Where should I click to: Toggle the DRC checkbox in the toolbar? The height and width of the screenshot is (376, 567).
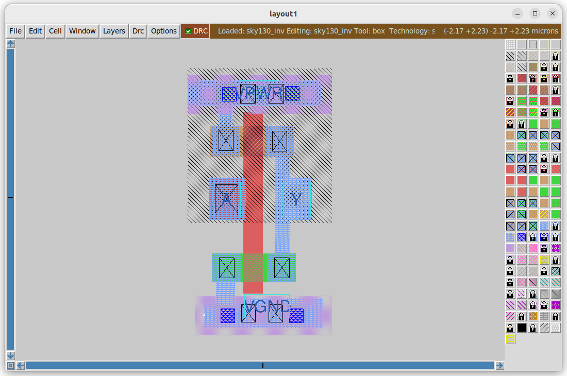188,30
